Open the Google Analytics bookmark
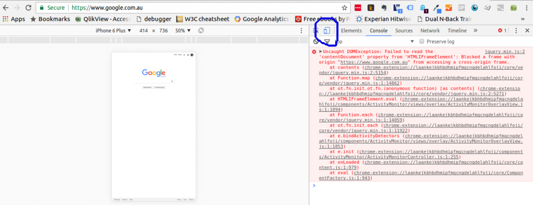 point(261,19)
